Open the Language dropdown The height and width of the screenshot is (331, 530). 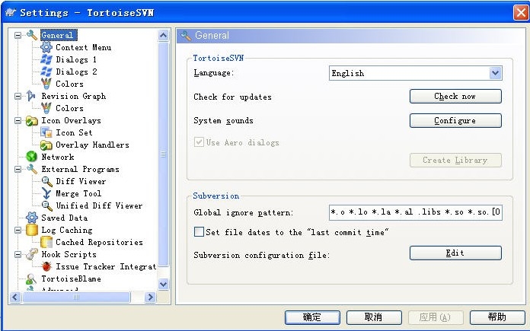tap(495, 73)
